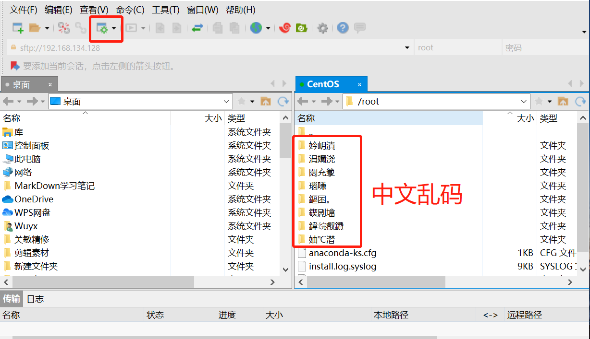Viewport: 590px width, 339px height.
Task: Go back in the 桌面 local pane
Action: tap(8, 101)
